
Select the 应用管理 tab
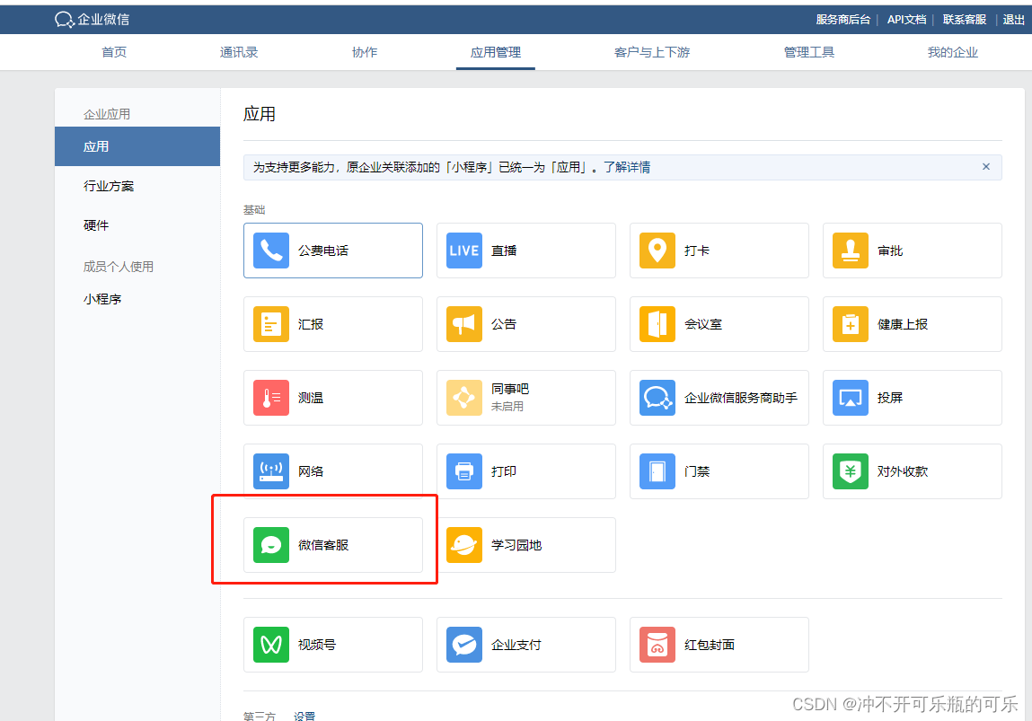(x=496, y=52)
